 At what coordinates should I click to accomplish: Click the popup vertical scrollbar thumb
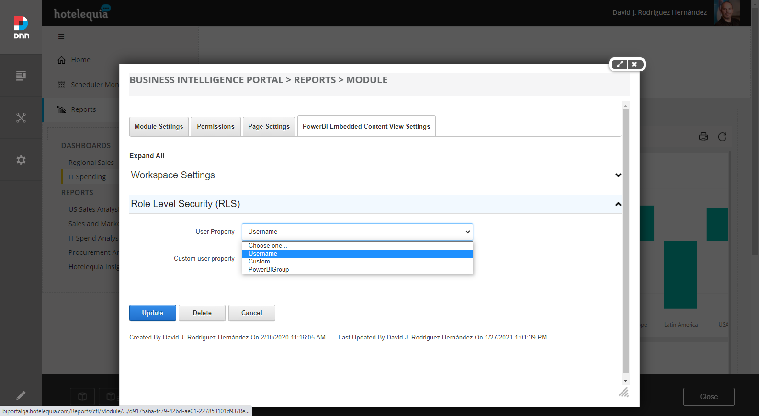click(625, 241)
